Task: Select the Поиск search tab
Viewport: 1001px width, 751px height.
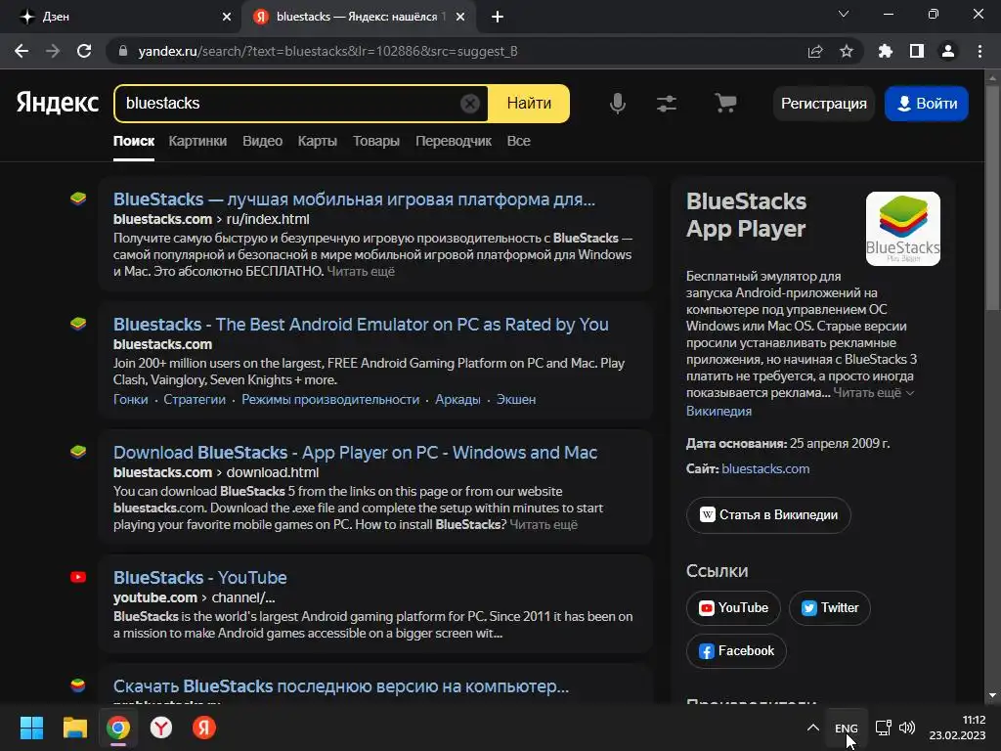Action: click(x=133, y=141)
